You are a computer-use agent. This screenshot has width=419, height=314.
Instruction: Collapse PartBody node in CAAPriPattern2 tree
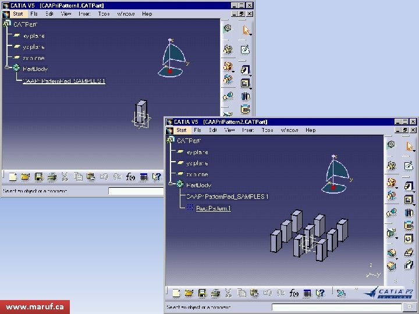171,183
